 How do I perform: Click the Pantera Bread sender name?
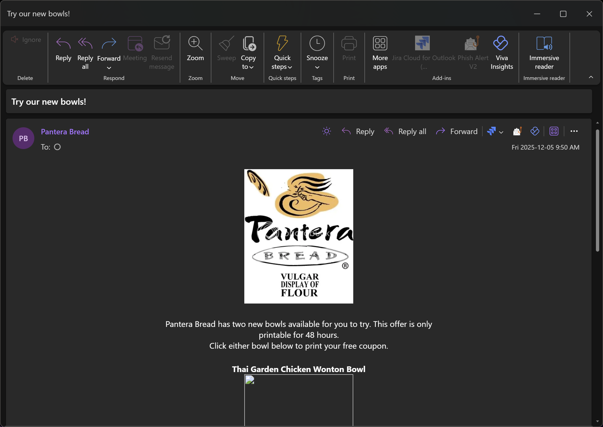click(x=65, y=132)
